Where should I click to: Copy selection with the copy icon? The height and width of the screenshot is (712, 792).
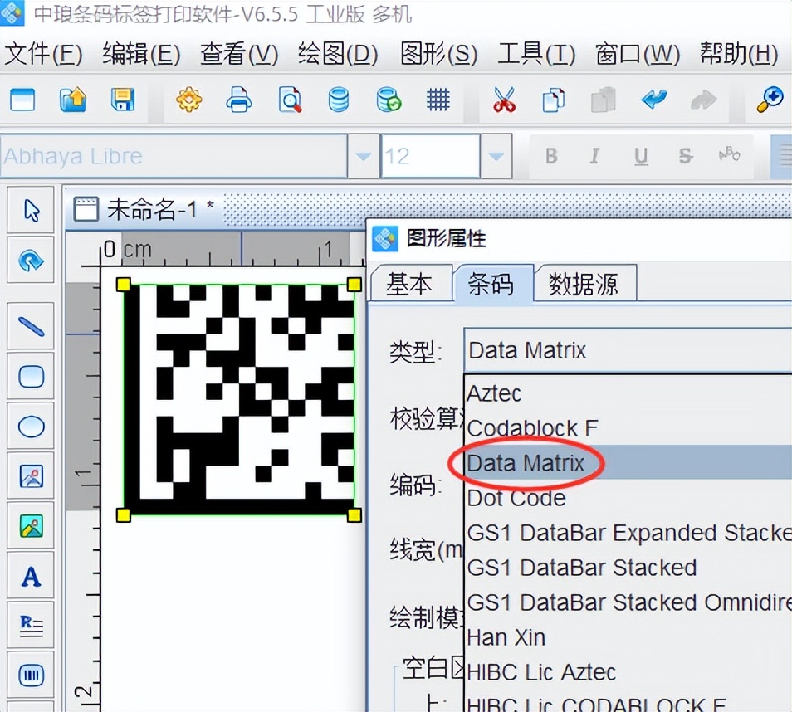[554, 100]
